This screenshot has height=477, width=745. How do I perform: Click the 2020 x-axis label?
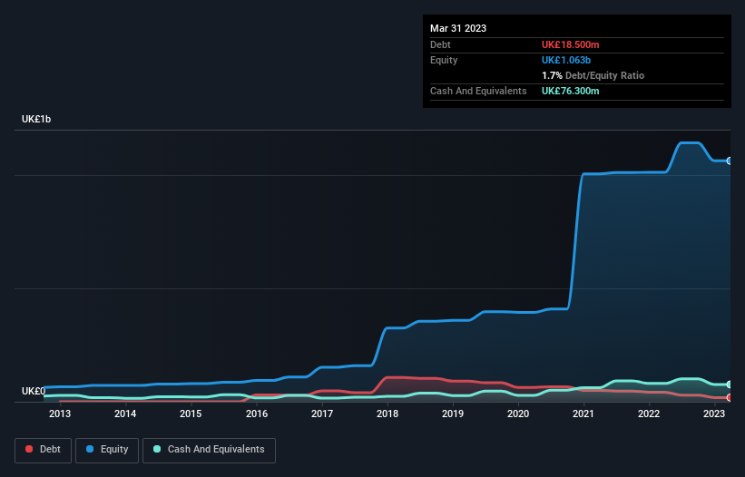518,414
